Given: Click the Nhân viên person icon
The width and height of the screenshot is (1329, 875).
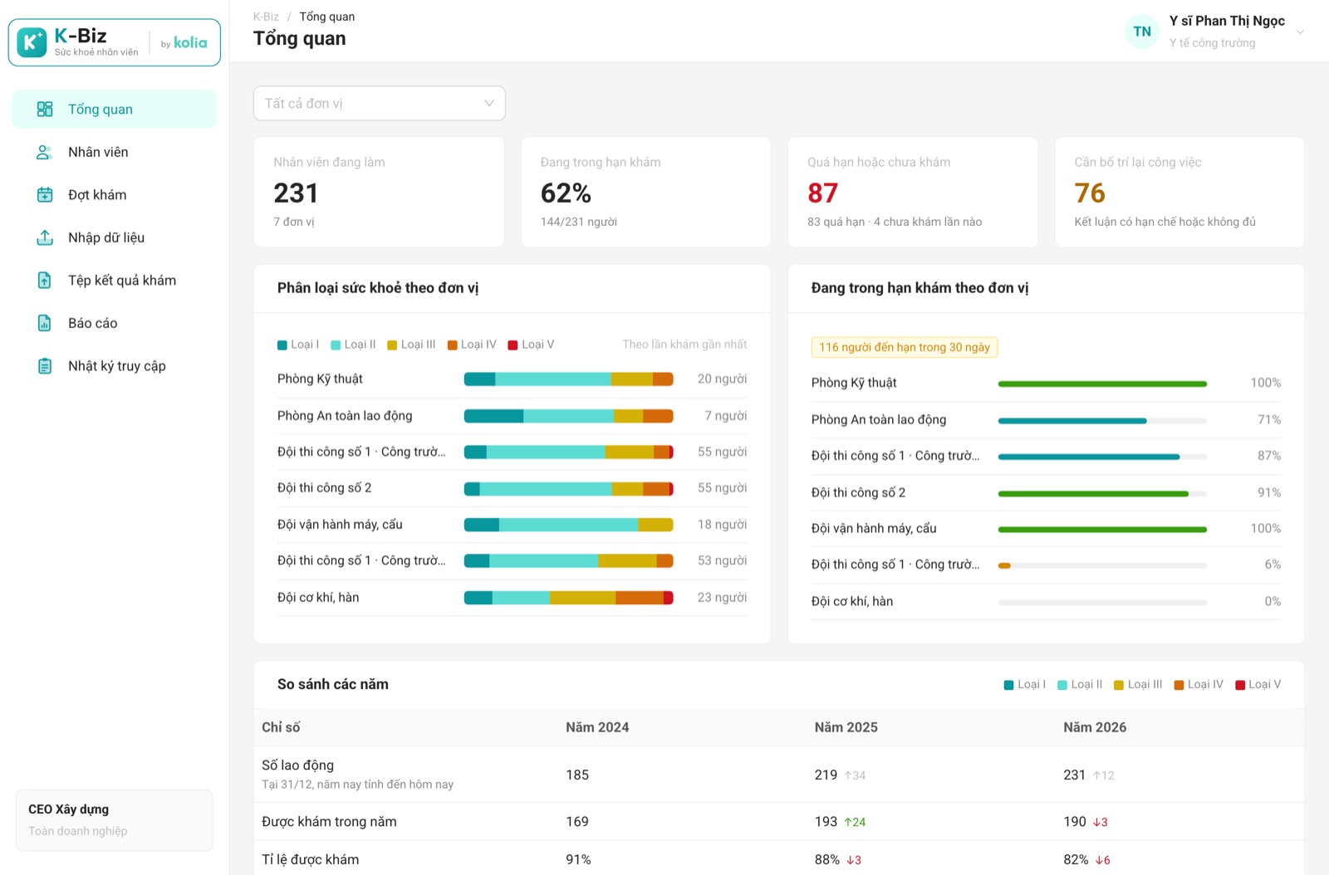Looking at the screenshot, I should (45, 152).
